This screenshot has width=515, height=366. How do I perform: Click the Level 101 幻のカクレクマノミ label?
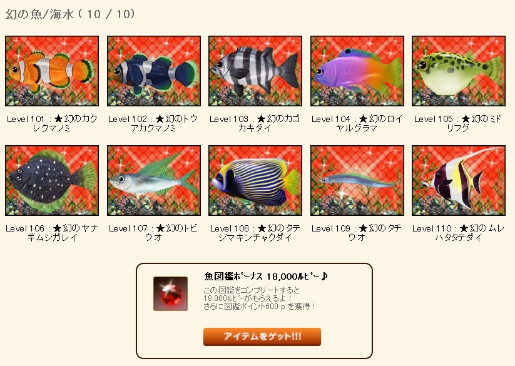coord(52,123)
